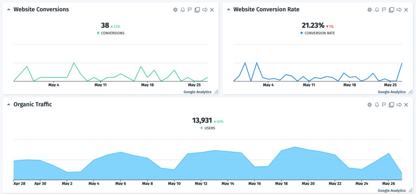
Task: Toggle the Conversion Rate legend series
Action: [x=319, y=33]
